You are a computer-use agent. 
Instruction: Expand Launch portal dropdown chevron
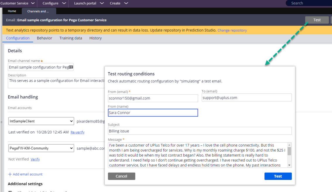tap(102, 4)
